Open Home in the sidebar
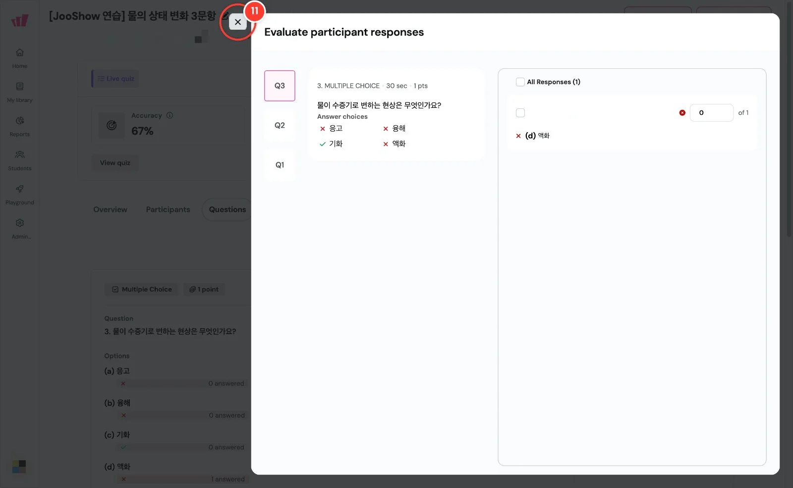 click(x=20, y=58)
